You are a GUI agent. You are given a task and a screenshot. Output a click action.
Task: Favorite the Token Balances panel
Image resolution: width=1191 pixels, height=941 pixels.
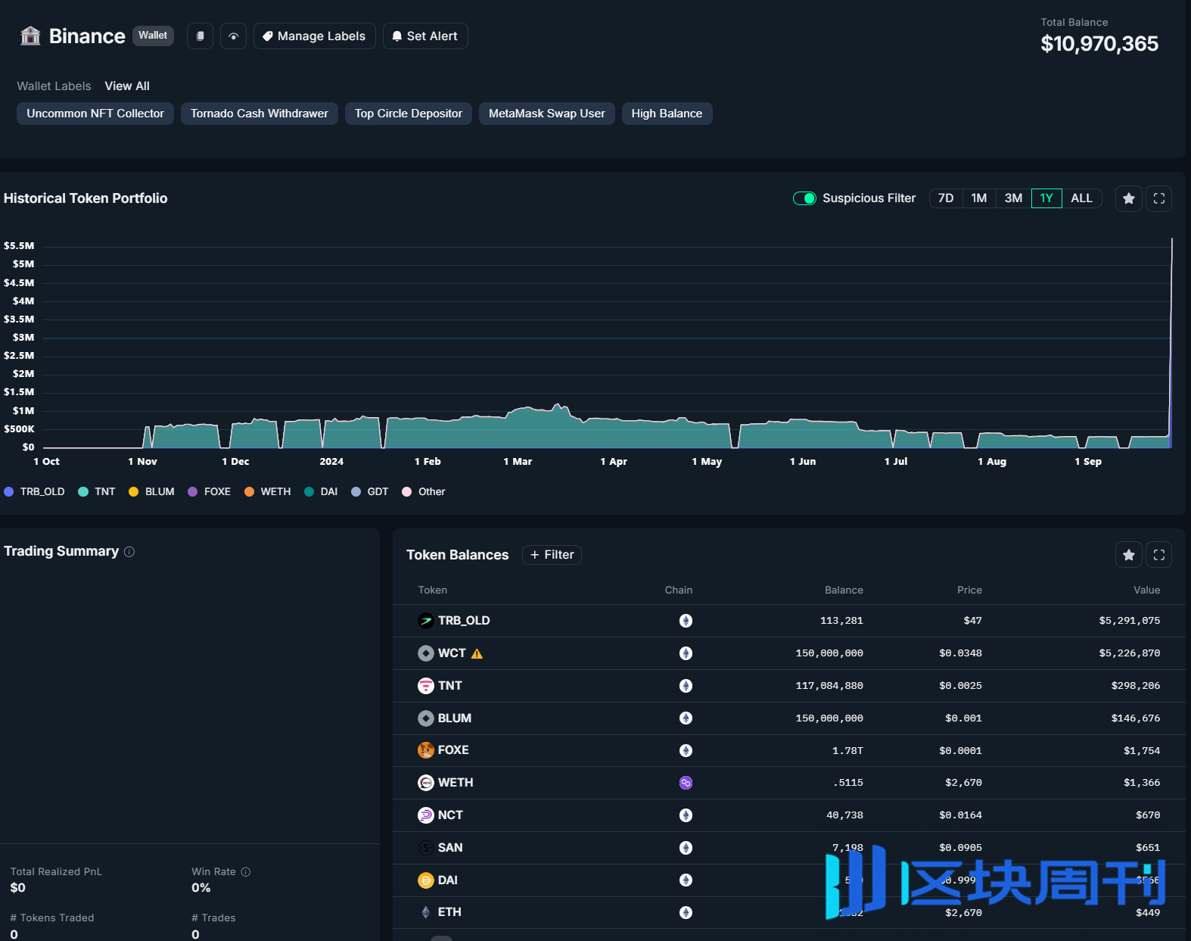[x=1128, y=555]
